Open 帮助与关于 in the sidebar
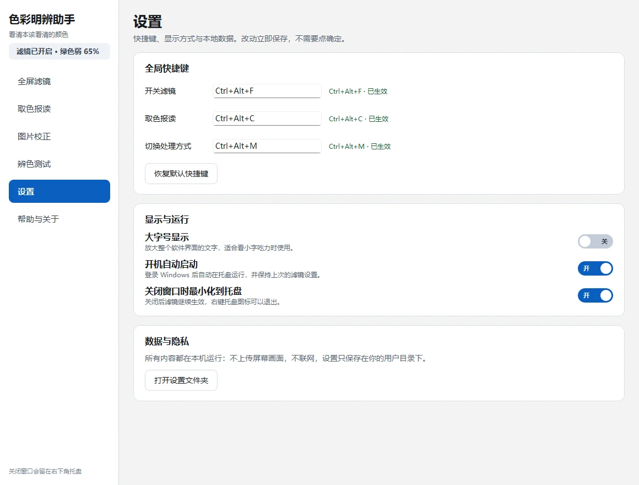Image resolution: width=639 pixels, height=485 pixels. coord(59,219)
